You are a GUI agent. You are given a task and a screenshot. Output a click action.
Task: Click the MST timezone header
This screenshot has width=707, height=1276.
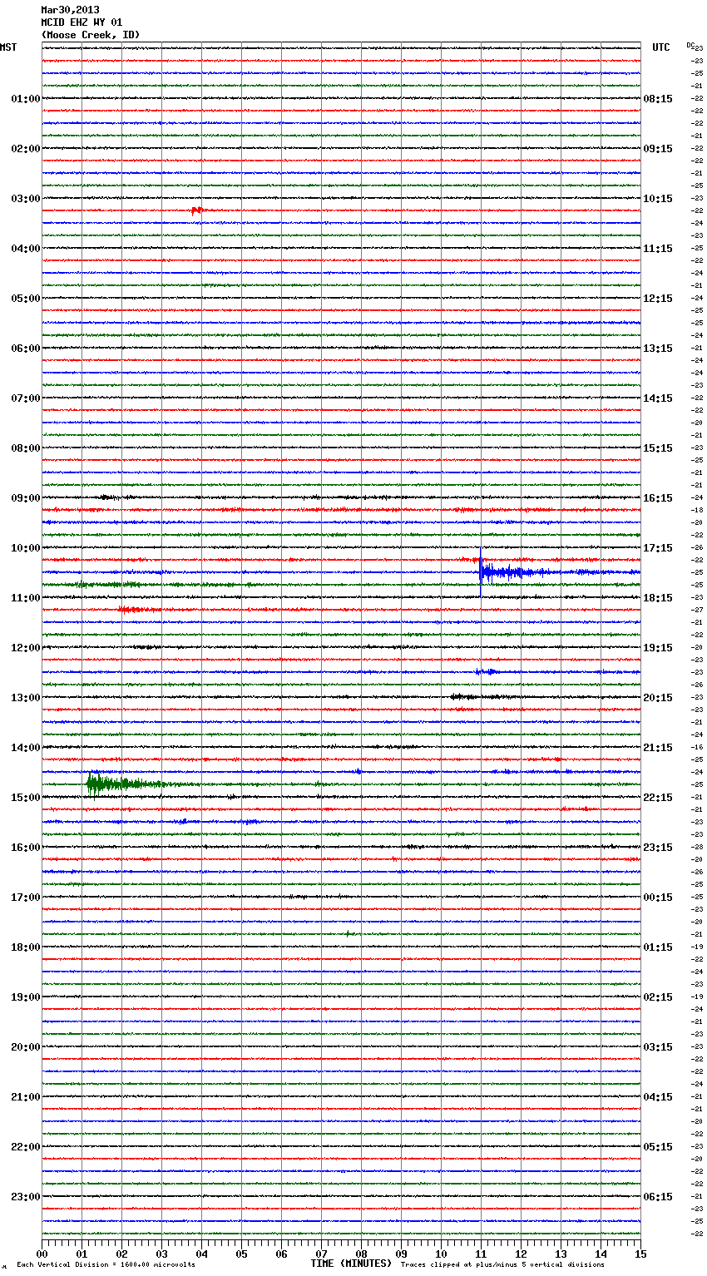pos(8,47)
